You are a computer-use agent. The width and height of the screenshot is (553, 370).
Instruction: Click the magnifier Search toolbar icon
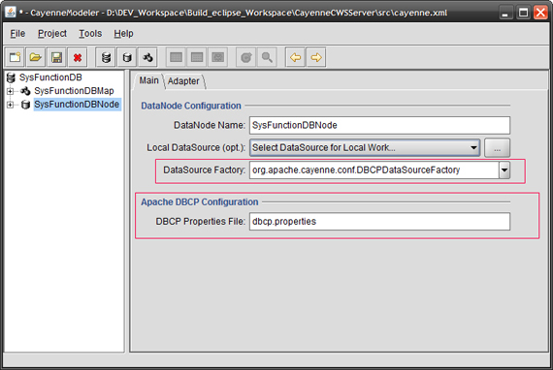coord(267,57)
